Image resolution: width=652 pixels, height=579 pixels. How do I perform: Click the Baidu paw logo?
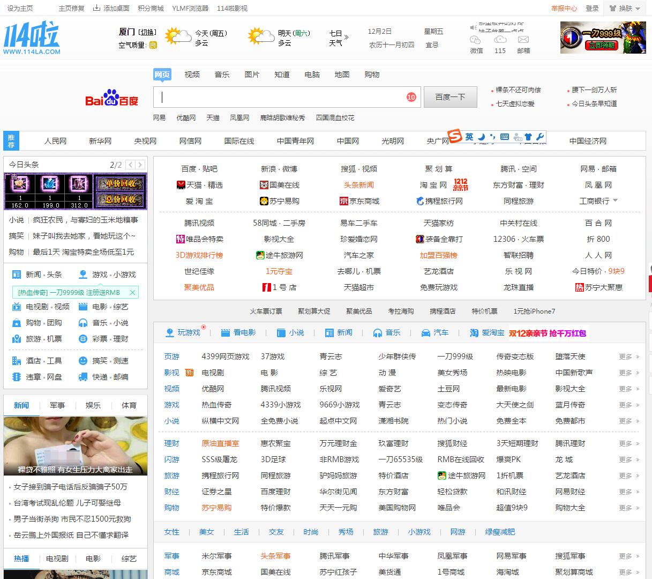pos(111,98)
